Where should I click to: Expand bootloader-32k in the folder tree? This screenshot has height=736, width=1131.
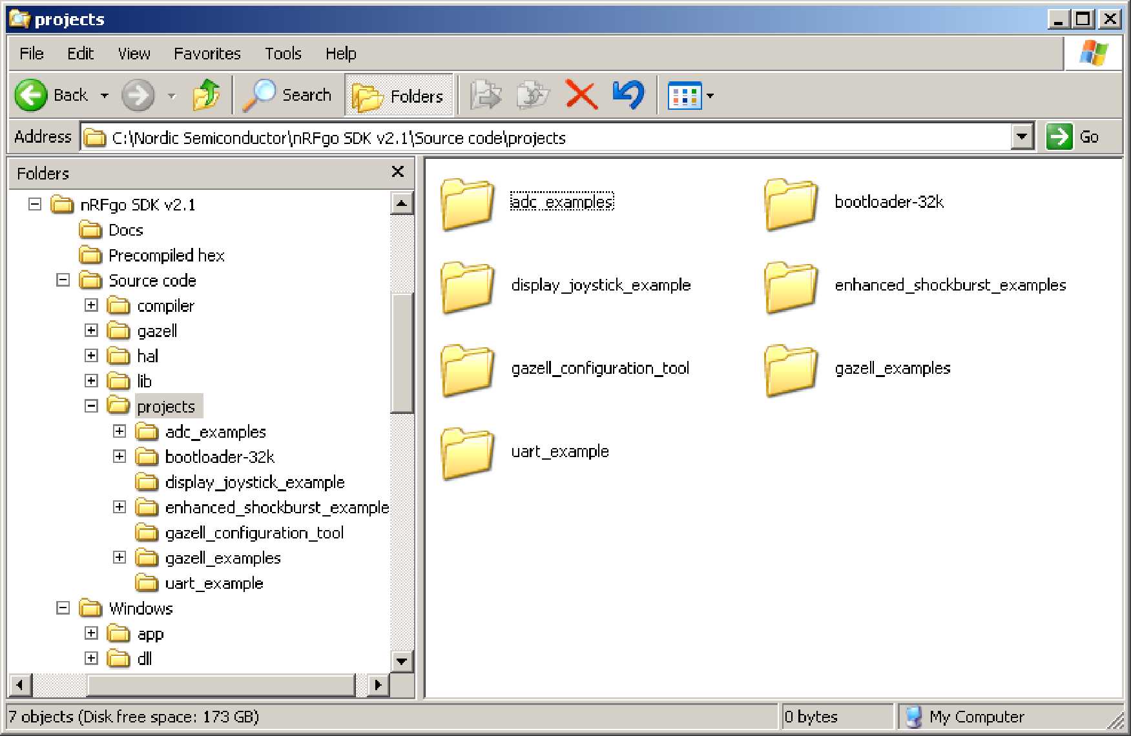(x=119, y=456)
